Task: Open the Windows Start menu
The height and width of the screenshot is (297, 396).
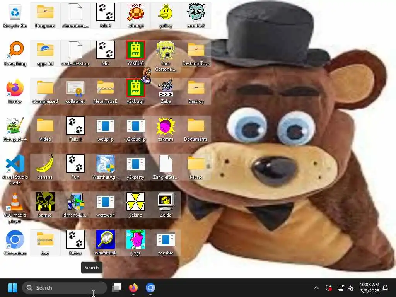Action: coord(12,288)
